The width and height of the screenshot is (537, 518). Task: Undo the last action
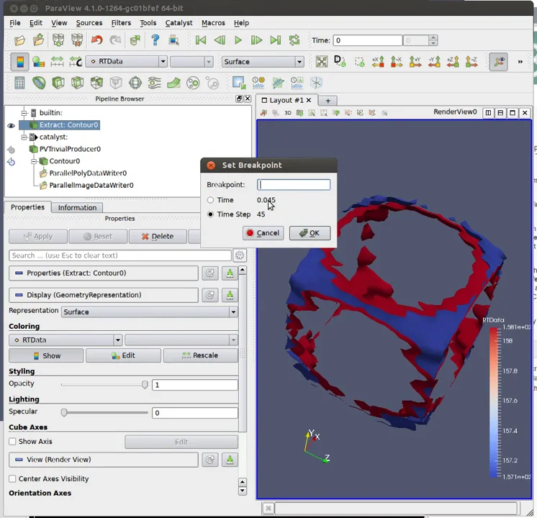coord(97,40)
